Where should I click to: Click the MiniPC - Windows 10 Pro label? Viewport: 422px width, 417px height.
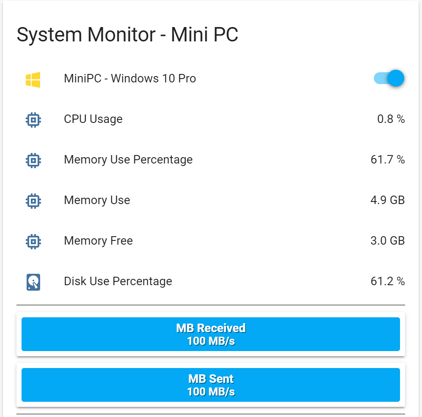pos(130,79)
